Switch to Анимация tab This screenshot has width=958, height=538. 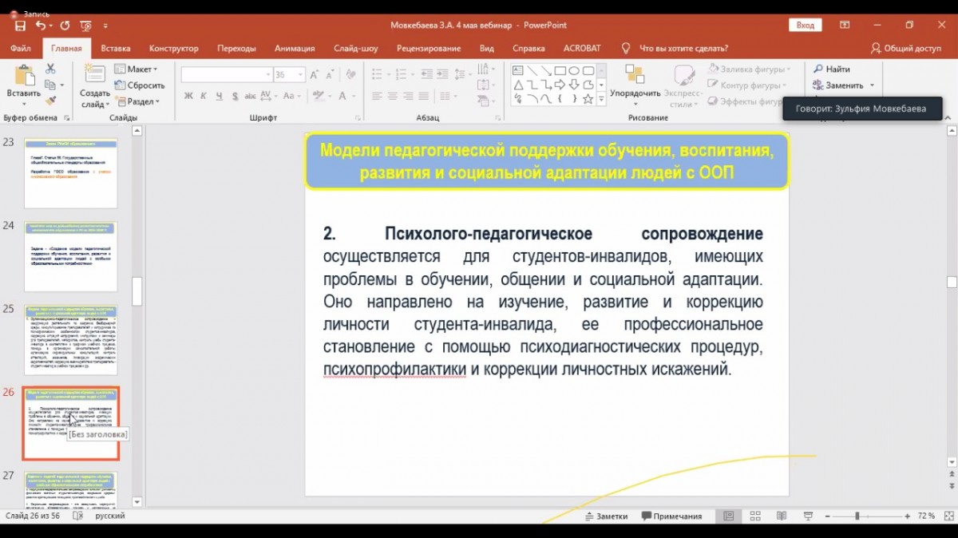point(295,48)
